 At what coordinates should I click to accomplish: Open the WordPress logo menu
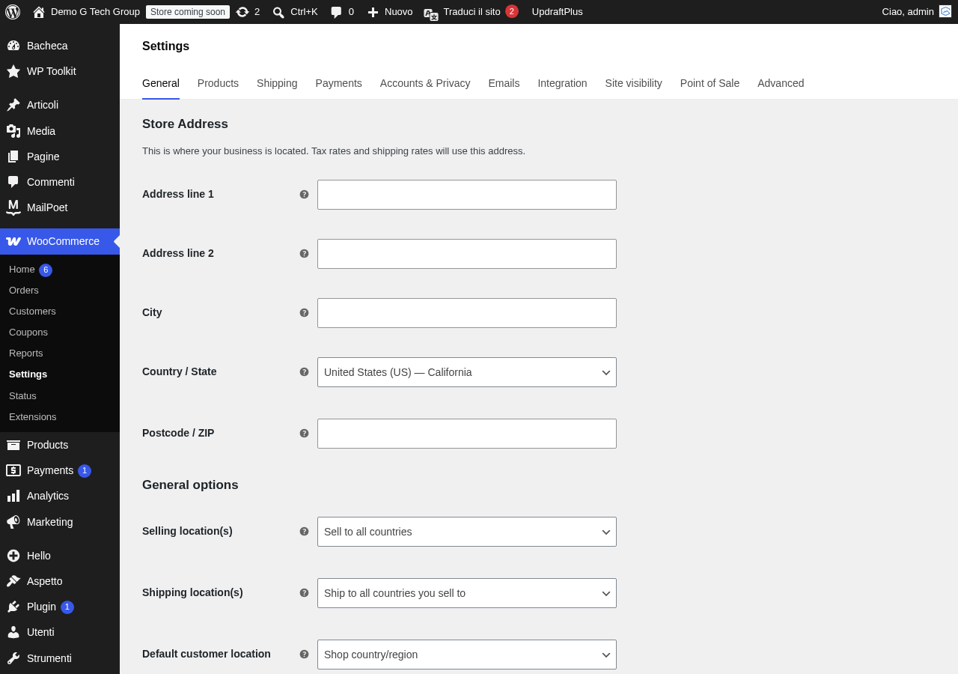point(13,12)
